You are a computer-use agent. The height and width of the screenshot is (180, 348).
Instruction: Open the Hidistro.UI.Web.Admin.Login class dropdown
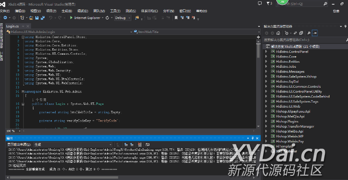tap(70, 32)
